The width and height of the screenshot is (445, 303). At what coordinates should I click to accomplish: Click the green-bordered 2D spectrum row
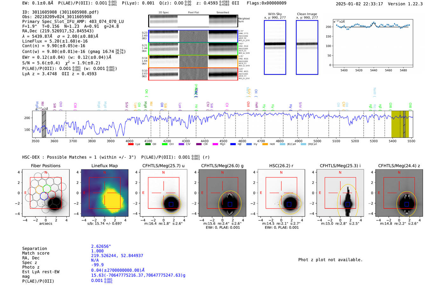193,49
